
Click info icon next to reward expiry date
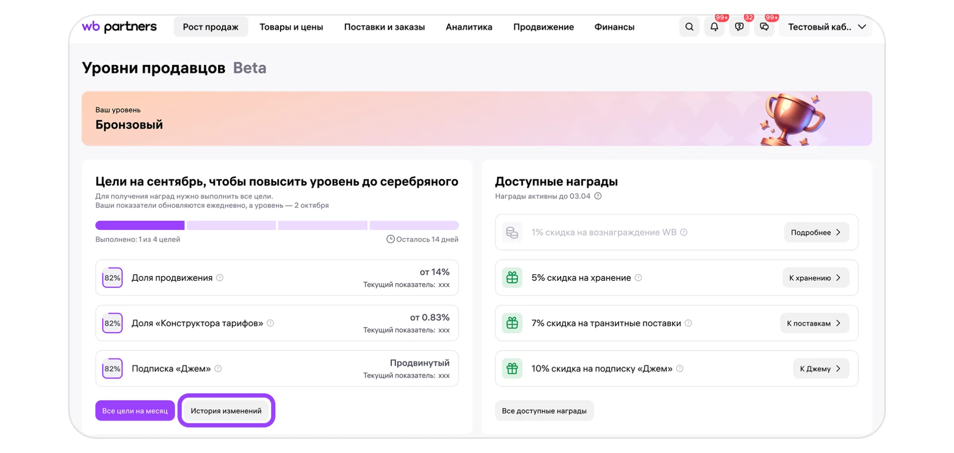598,196
